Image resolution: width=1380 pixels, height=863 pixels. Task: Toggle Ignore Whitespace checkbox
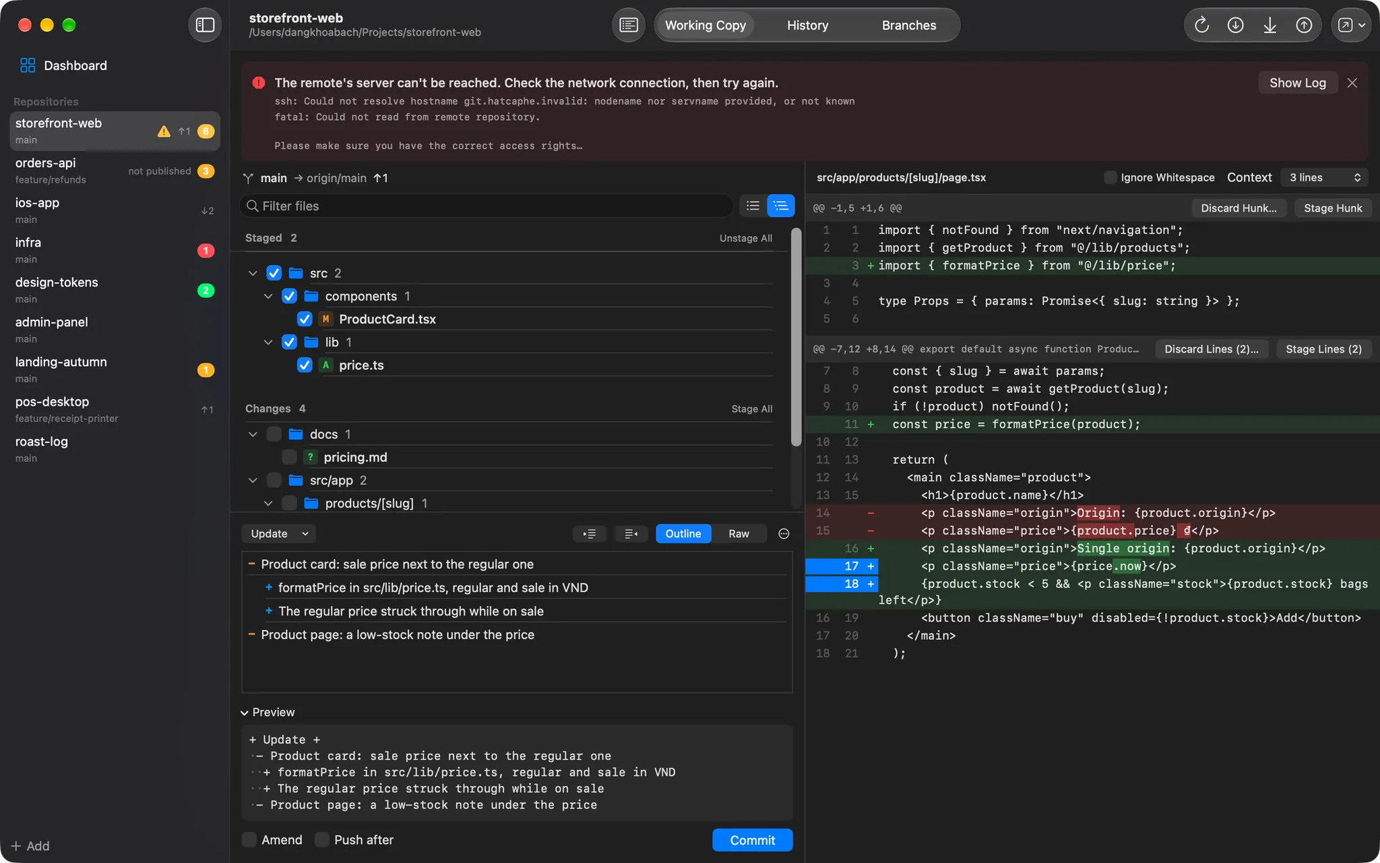(1110, 177)
